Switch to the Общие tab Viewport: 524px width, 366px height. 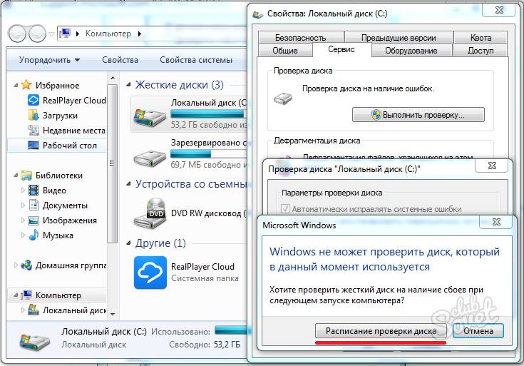point(285,51)
